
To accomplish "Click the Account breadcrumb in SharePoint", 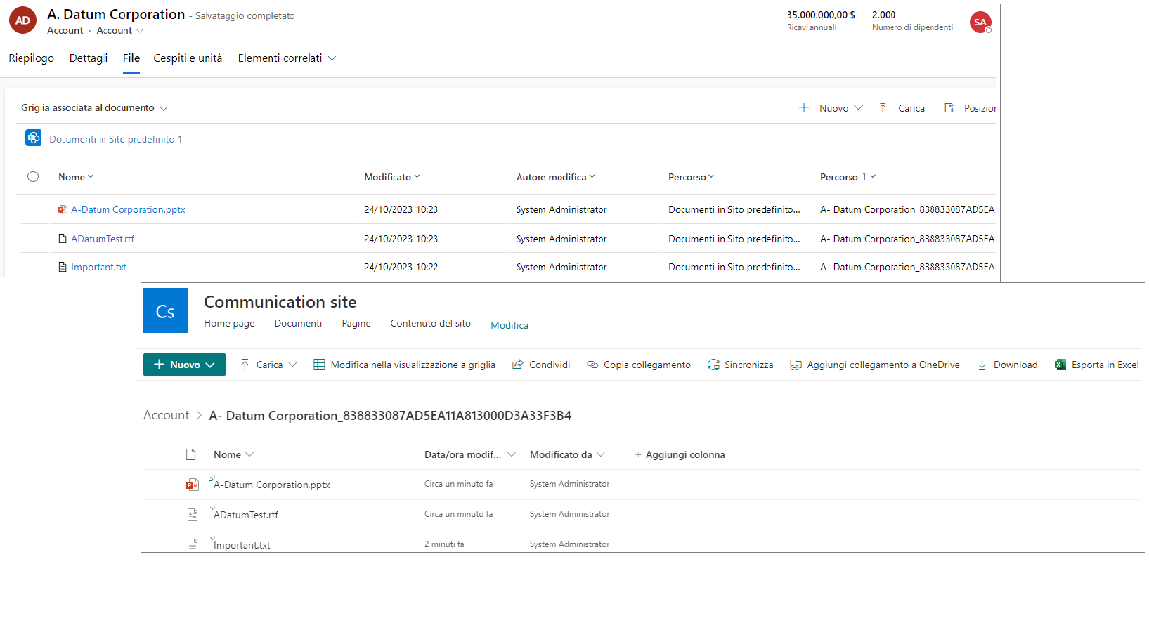I will pos(167,415).
